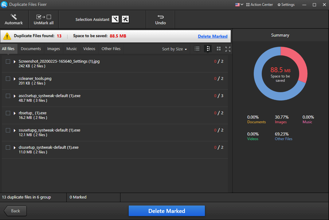Check the ssusetupg_systweak-default group checkbox
The image size is (329, 220).
coord(8,130)
